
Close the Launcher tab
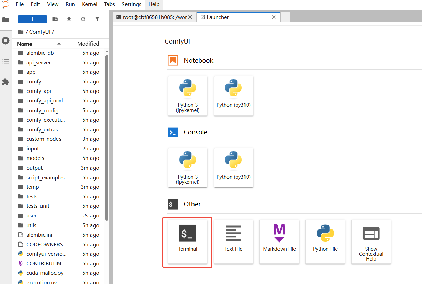pos(274,17)
